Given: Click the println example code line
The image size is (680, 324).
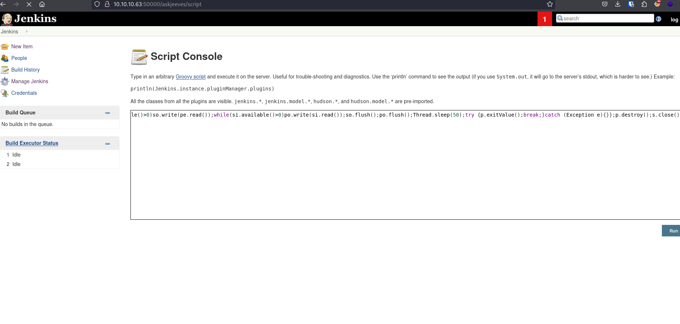Looking at the screenshot, I should coord(202,89).
